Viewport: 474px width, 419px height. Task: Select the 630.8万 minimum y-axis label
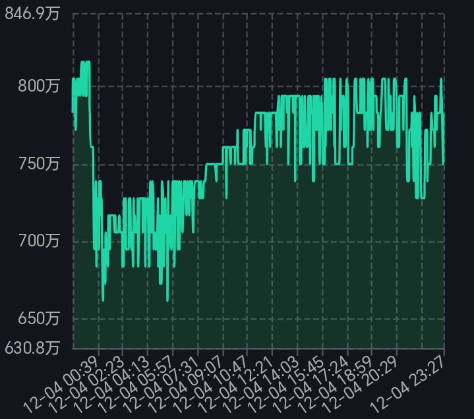tap(32, 347)
